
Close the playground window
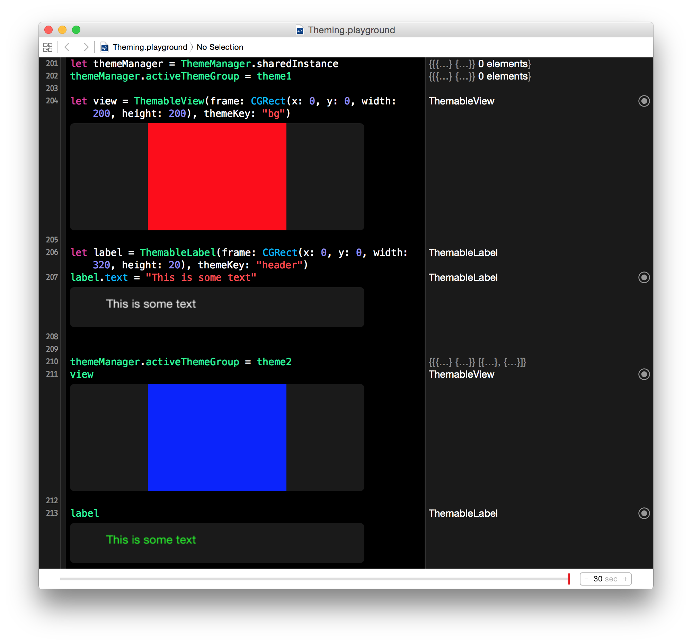(x=48, y=30)
